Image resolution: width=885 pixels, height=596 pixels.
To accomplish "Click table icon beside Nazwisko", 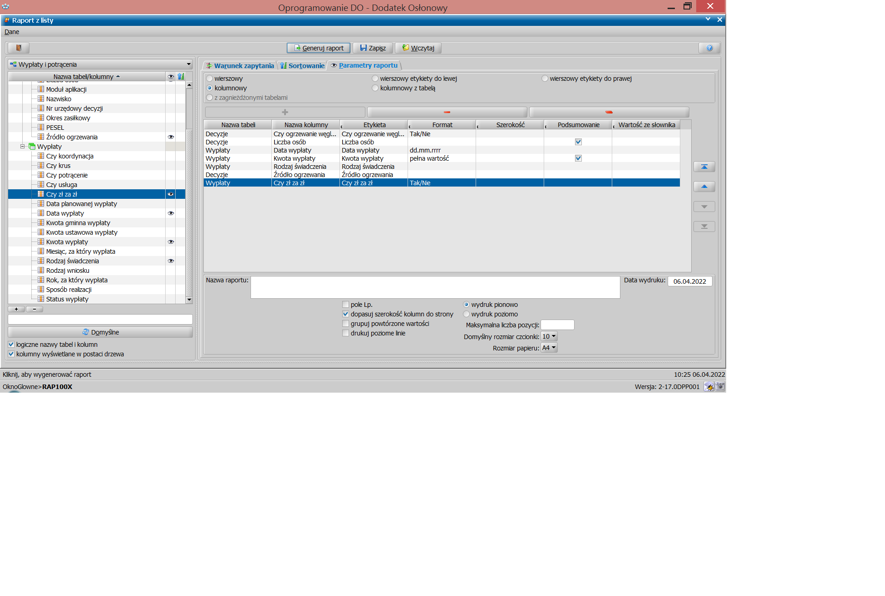I will pyautogui.click(x=41, y=99).
